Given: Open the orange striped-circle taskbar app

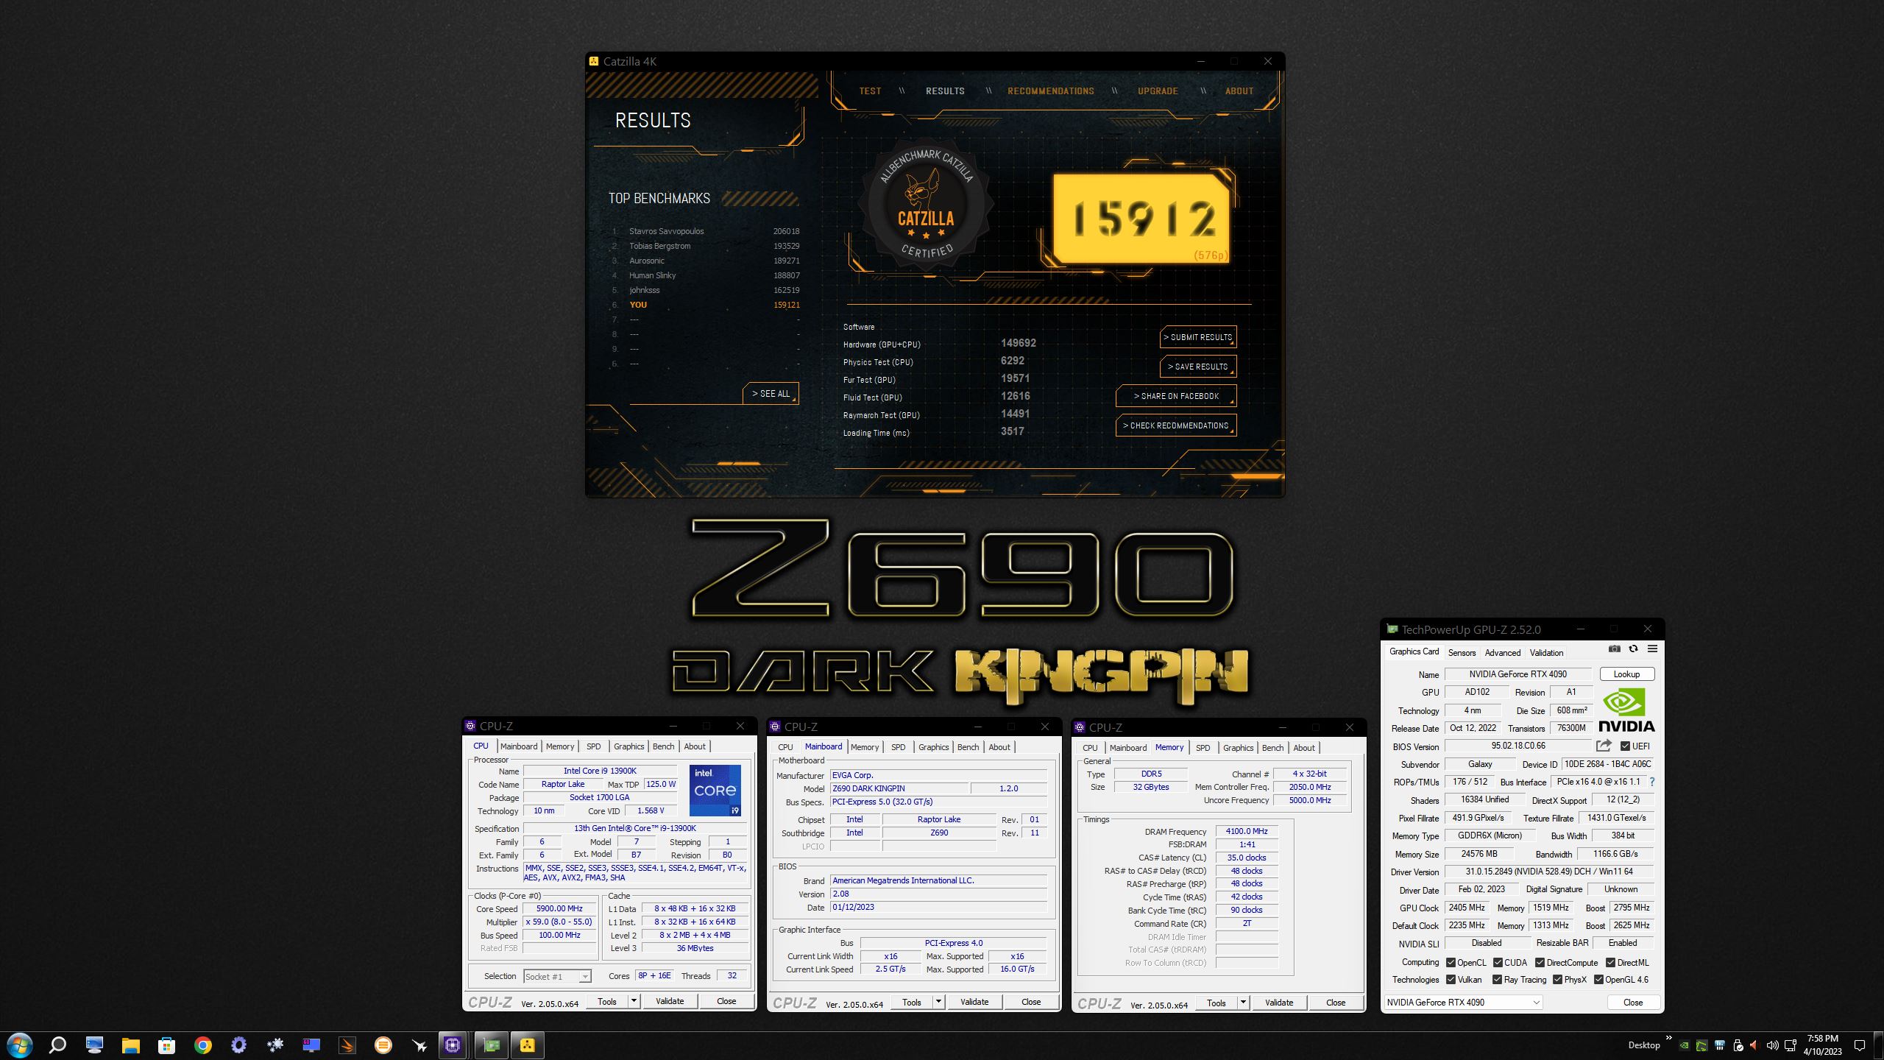Looking at the screenshot, I should click(383, 1045).
